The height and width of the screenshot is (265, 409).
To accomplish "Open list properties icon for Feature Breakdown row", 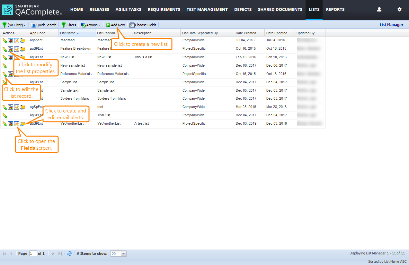I will pos(11,49).
